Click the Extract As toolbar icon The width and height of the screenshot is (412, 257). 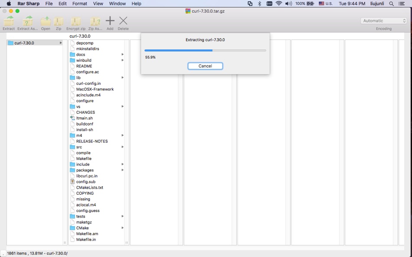point(28,21)
